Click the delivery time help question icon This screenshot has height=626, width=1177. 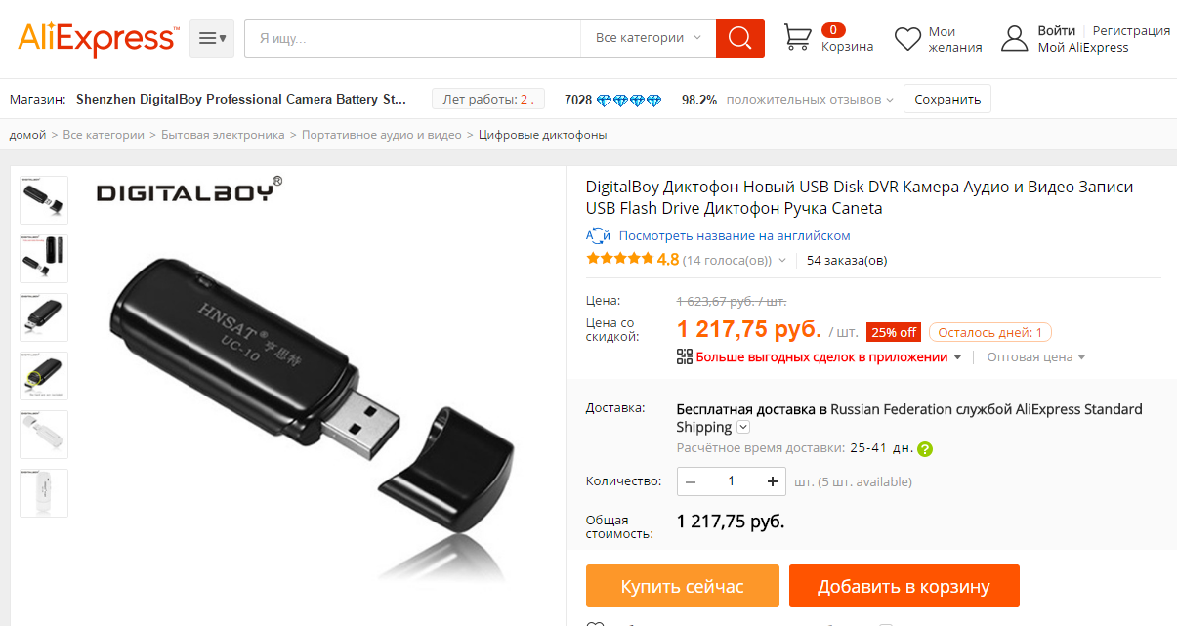(925, 449)
